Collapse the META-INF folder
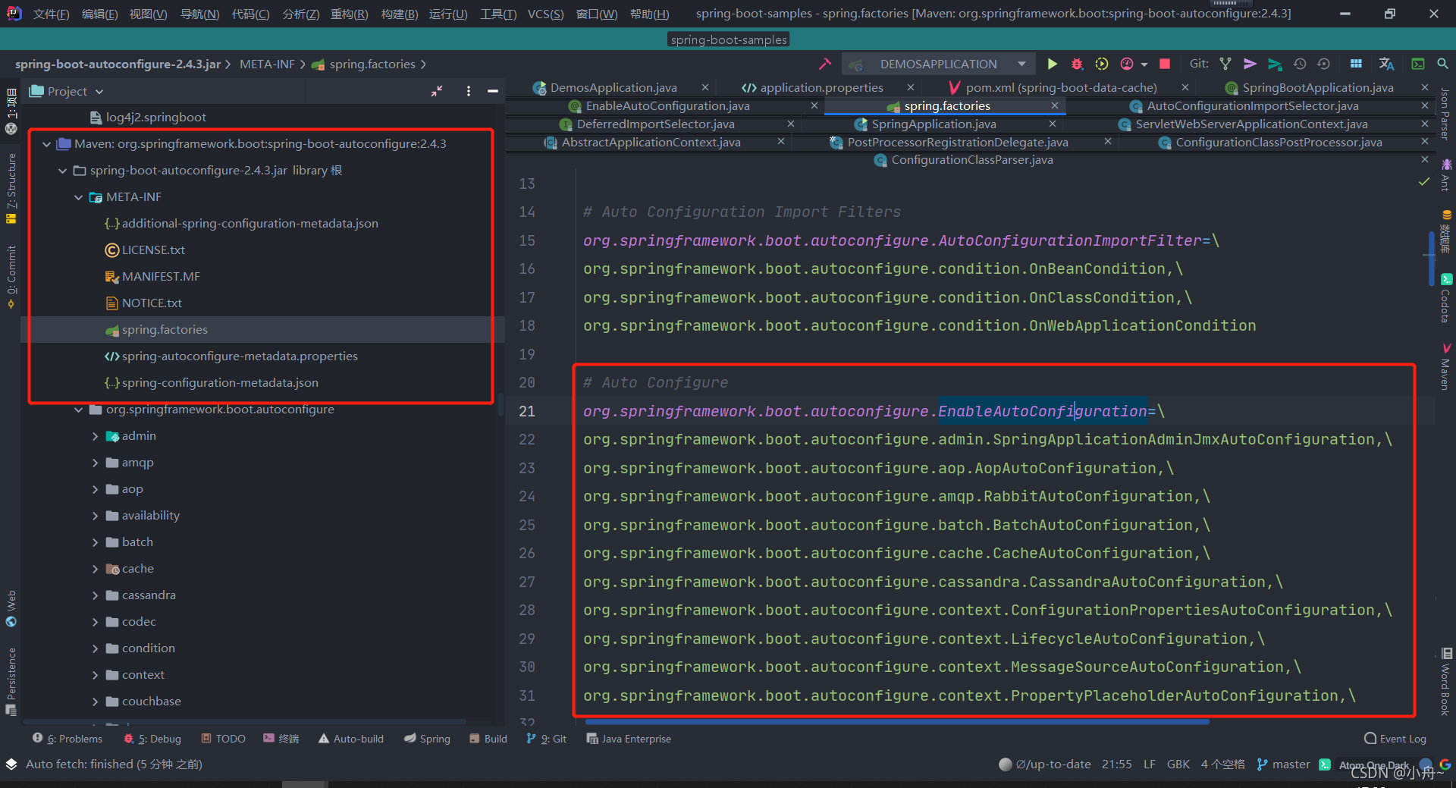The height and width of the screenshot is (788, 1456). coord(79,197)
